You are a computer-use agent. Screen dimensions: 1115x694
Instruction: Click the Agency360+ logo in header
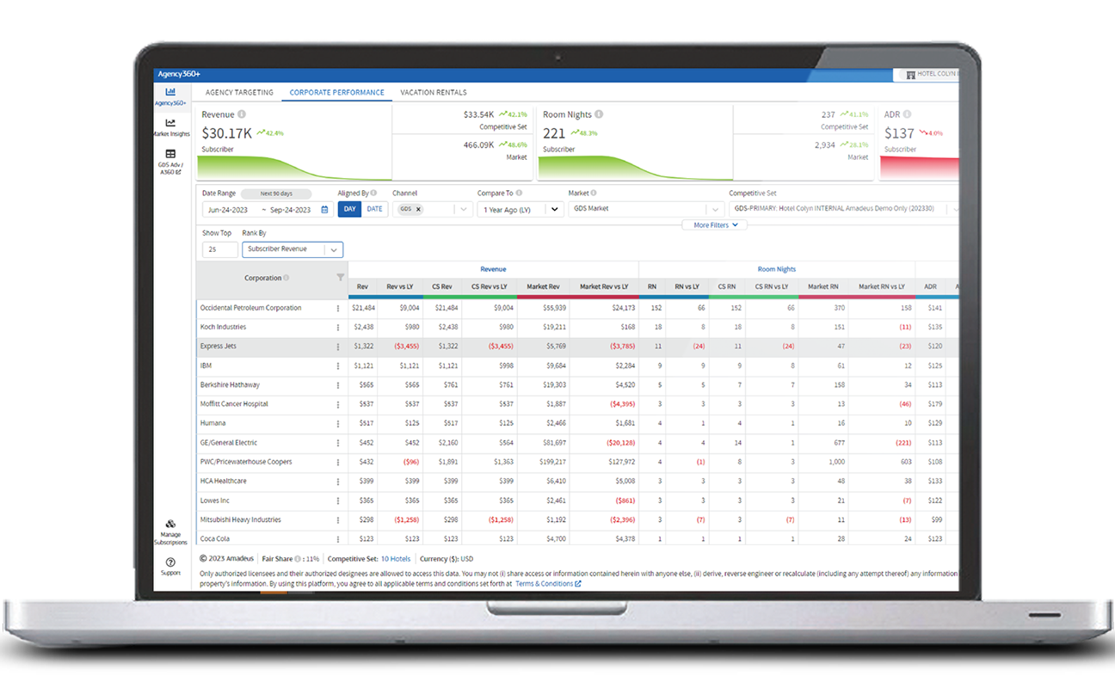coord(179,75)
